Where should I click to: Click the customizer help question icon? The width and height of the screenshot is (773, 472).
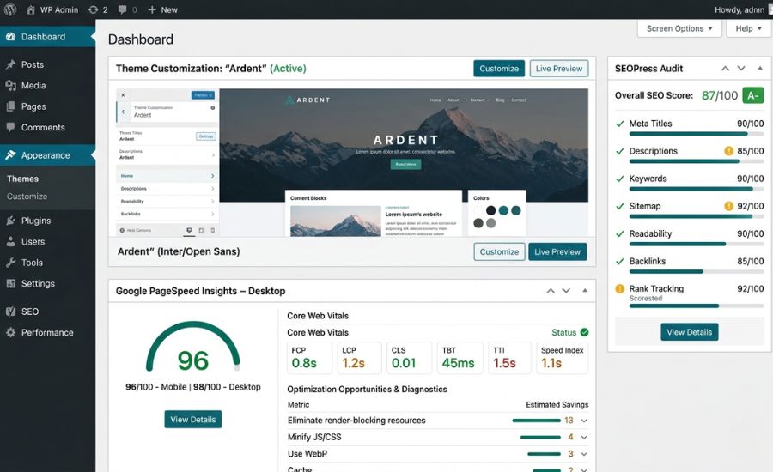pos(212,108)
